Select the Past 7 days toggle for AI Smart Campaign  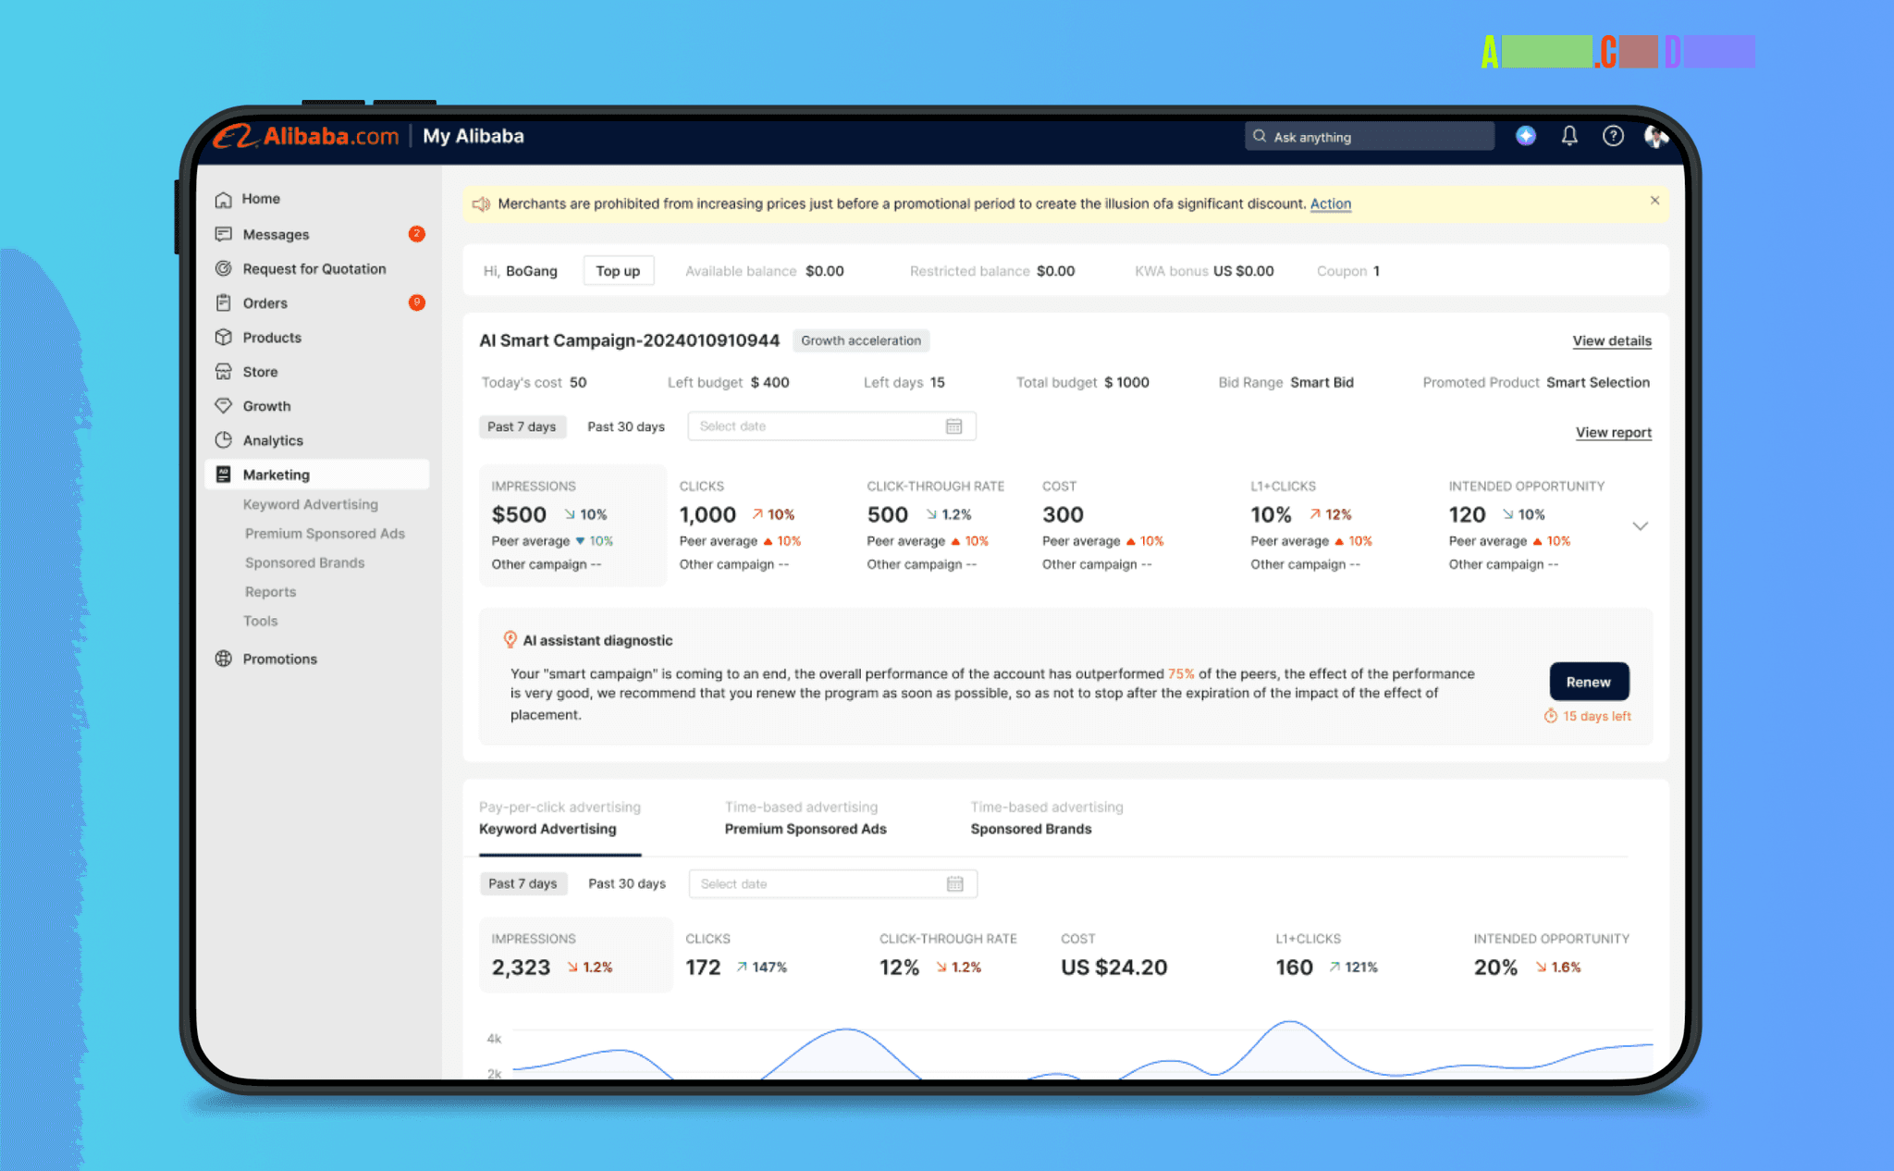point(521,426)
